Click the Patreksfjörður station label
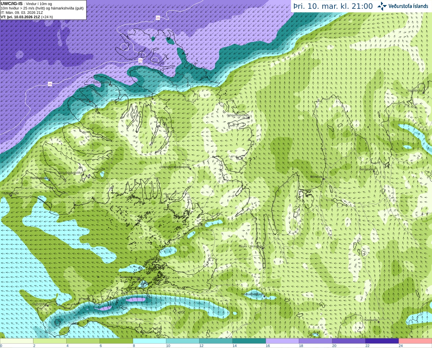 coord(39,178)
